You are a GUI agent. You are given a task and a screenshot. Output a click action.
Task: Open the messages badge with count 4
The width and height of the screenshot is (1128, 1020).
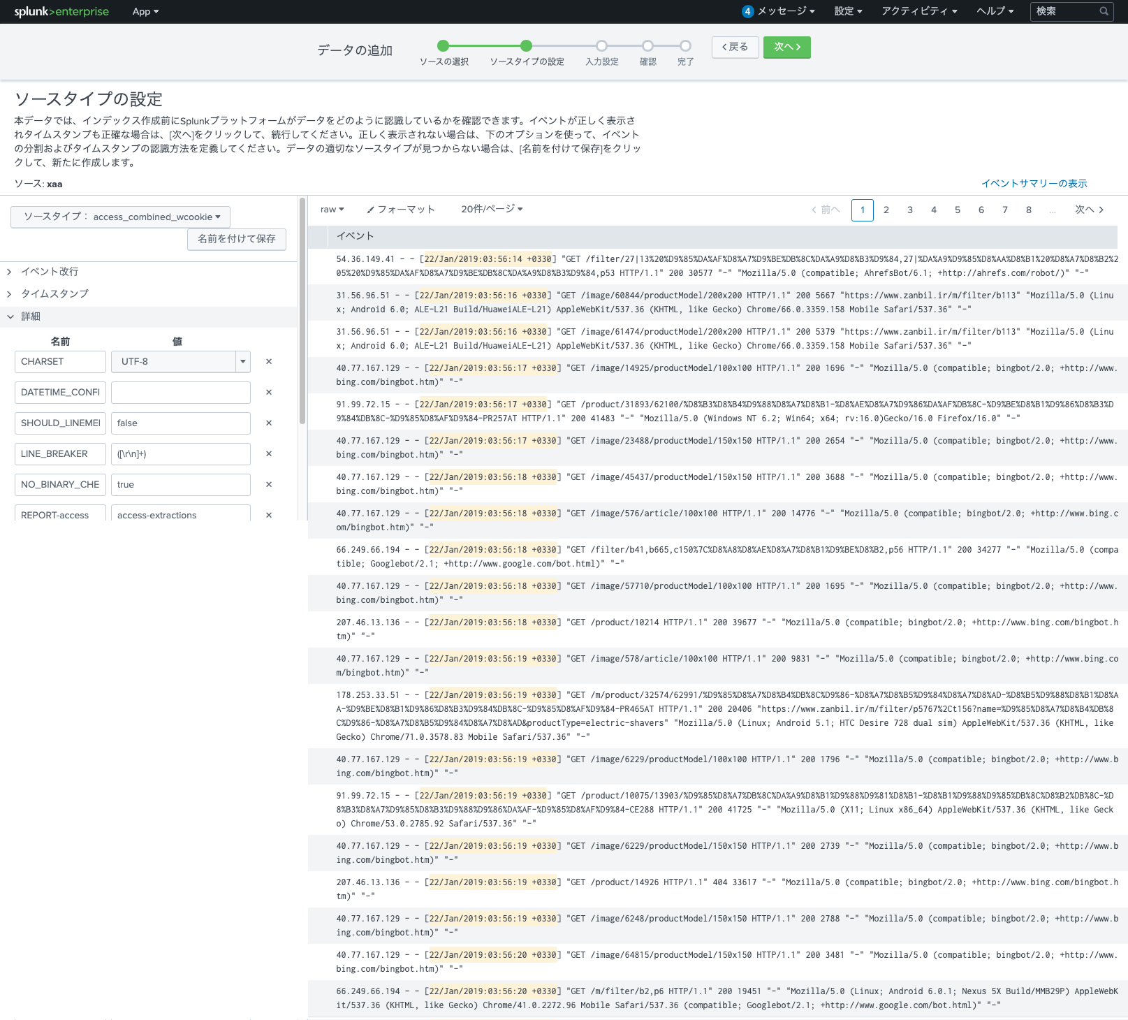tap(747, 11)
